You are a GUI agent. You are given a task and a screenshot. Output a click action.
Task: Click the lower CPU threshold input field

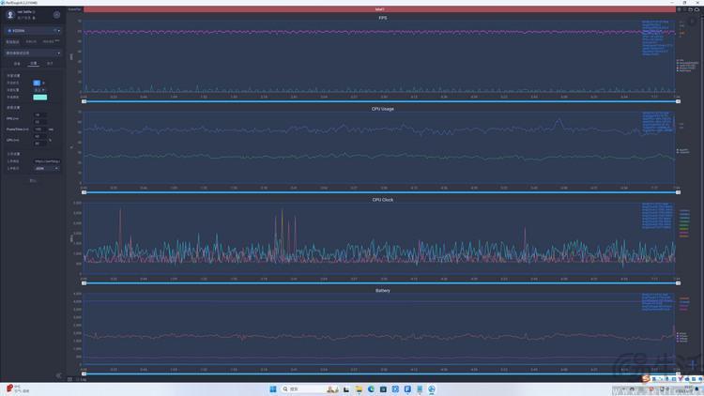click(x=40, y=144)
